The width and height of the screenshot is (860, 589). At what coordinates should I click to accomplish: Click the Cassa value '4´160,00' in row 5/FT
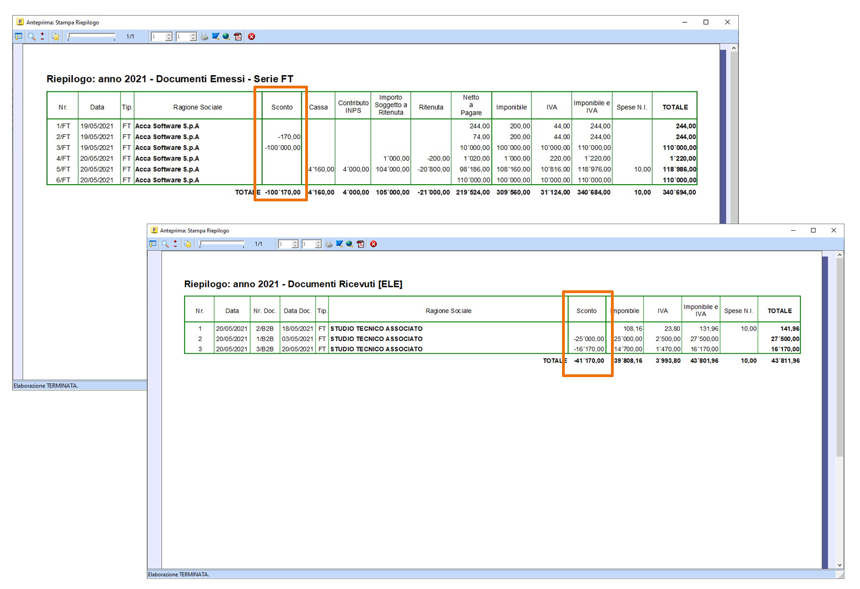pyautogui.click(x=321, y=170)
